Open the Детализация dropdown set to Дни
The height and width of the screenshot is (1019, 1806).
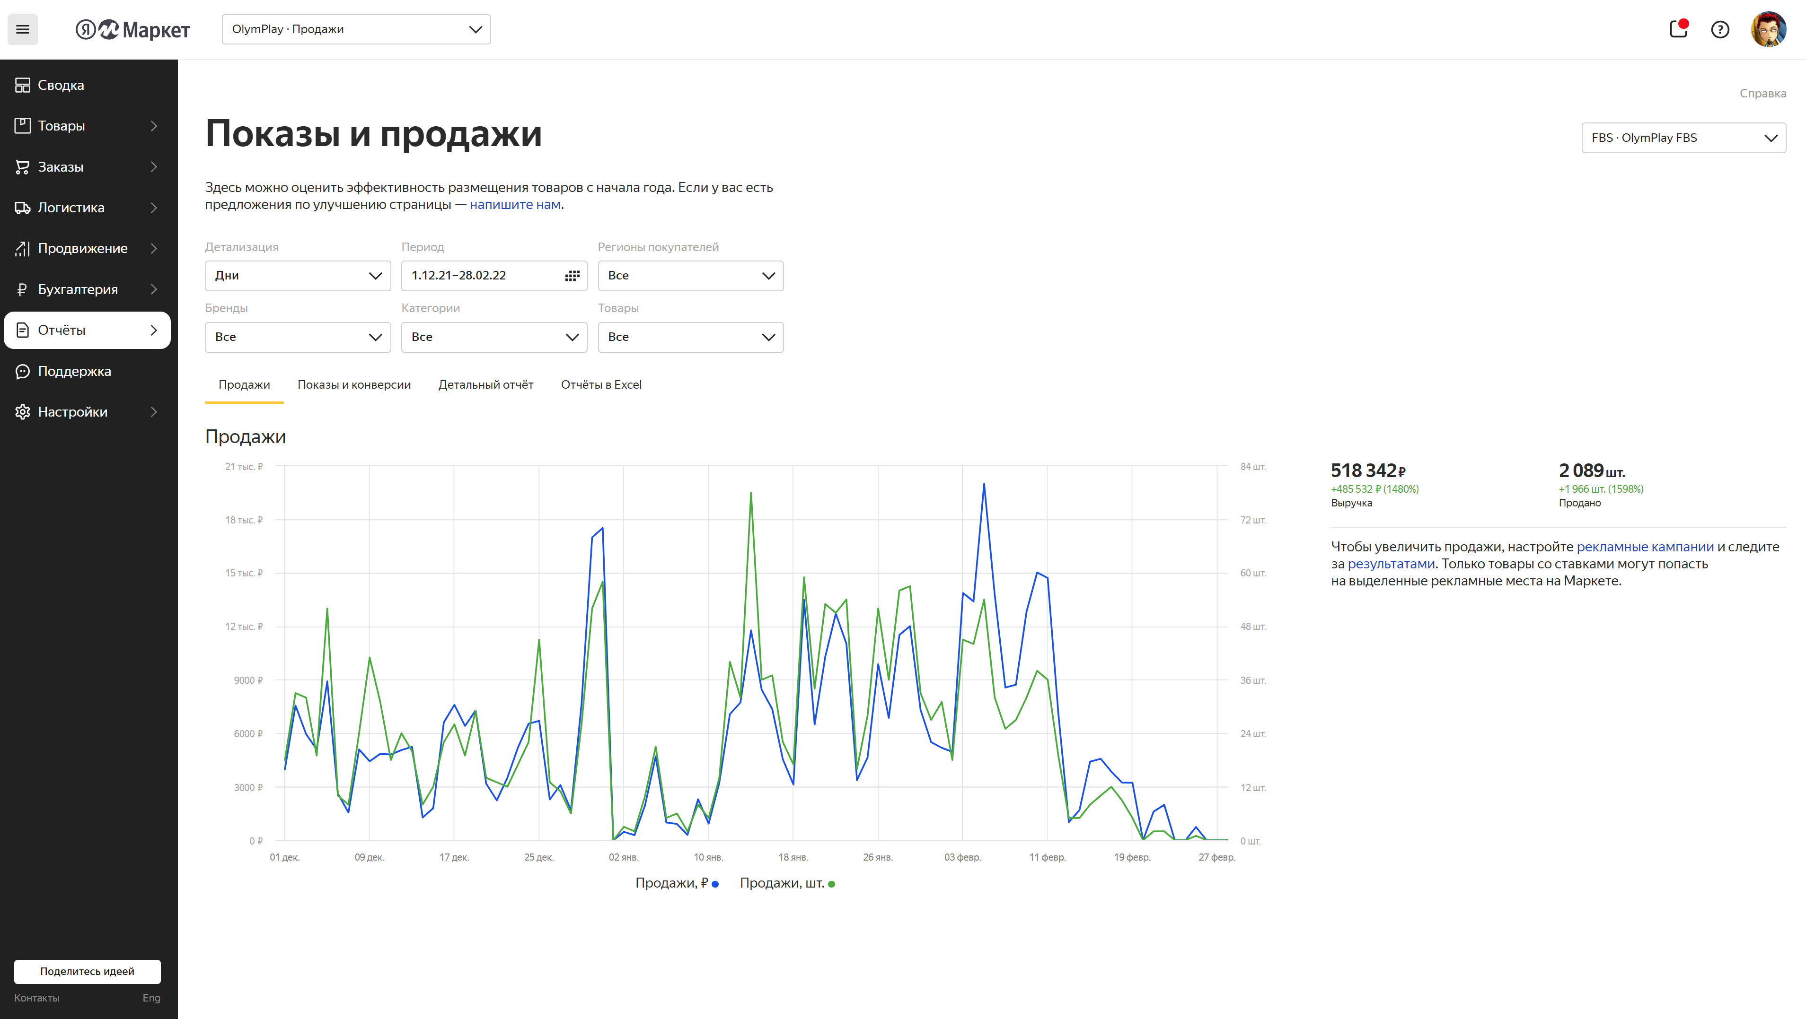point(297,276)
